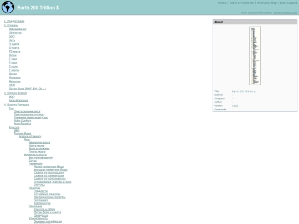The height and width of the screenshot is (224, 299).
Task: Open the Доски entry
Action: [x=13, y=74]
